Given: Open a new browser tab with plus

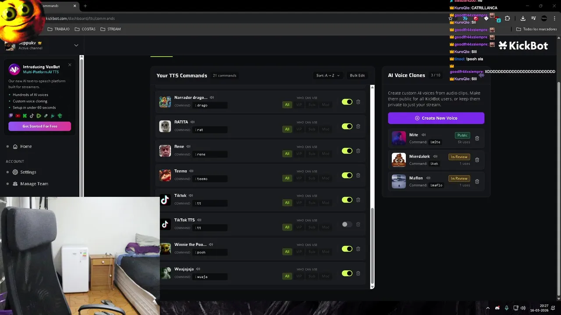Looking at the screenshot, I should click(x=85, y=6).
